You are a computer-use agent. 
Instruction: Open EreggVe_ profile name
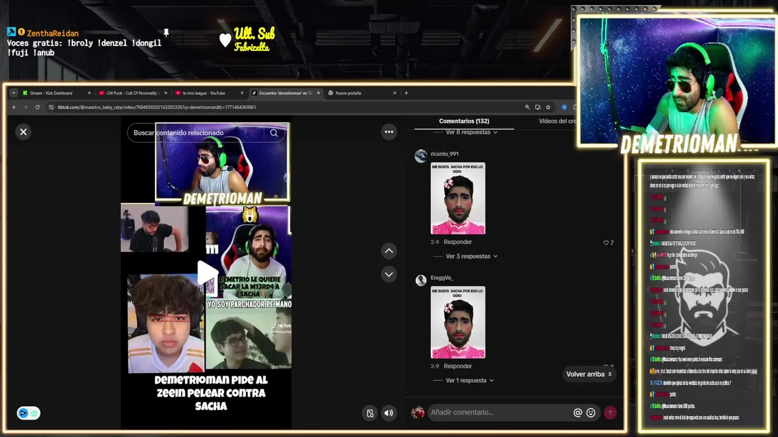pos(442,278)
